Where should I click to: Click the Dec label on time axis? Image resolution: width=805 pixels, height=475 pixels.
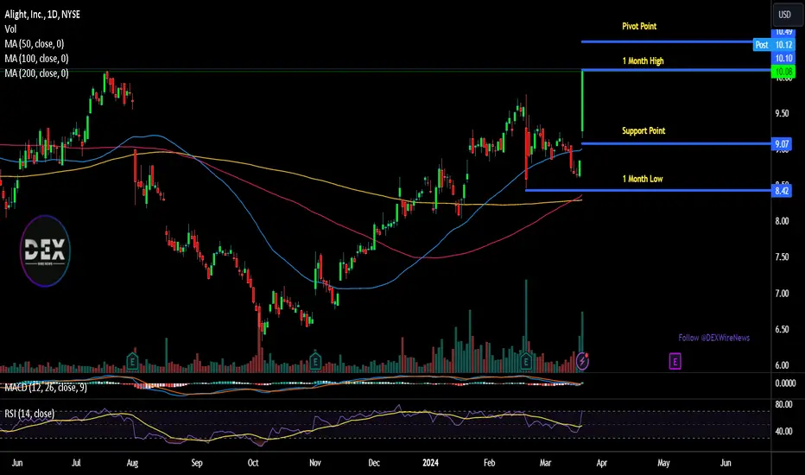[374, 463]
